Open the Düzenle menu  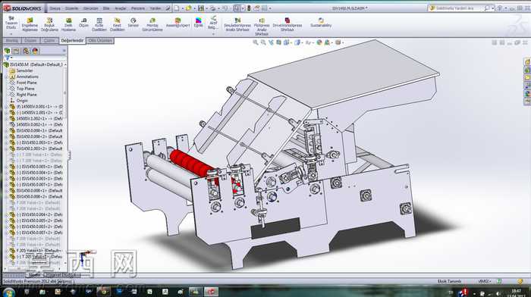[x=71, y=8]
